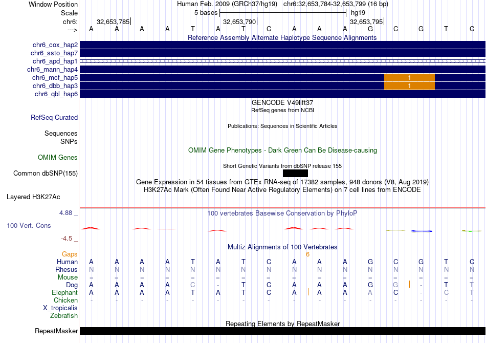The height and width of the screenshot is (343, 486).
Task: Select the Dog alignment row label
Action: (72, 285)
